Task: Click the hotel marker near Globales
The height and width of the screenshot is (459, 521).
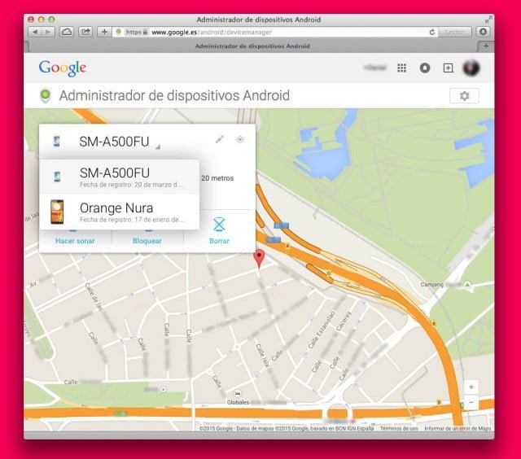Action: [x=237, y=394]
